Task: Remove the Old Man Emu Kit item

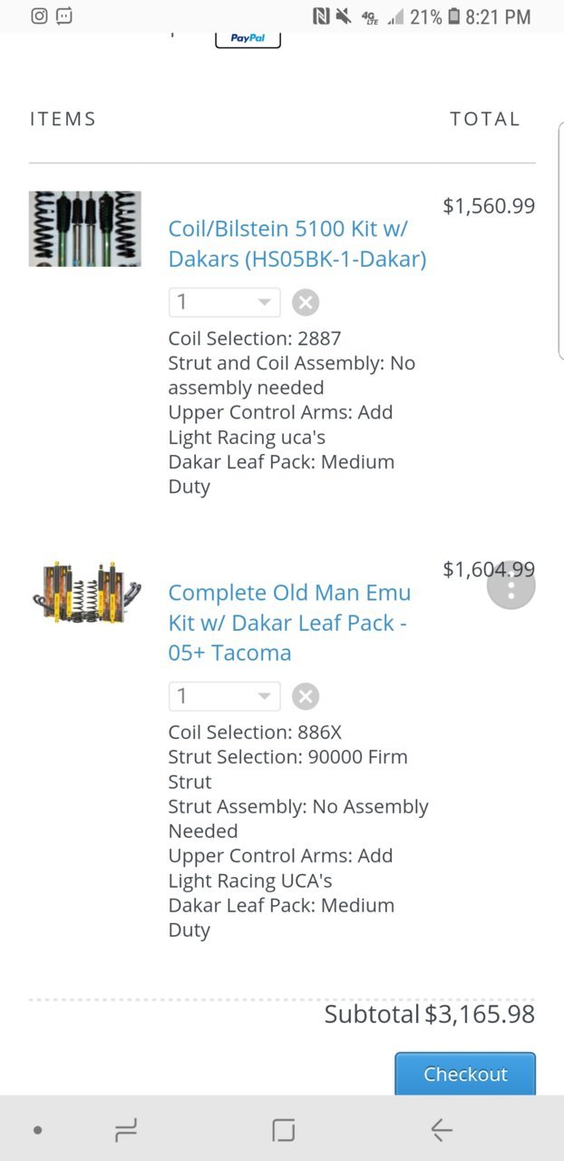Action: point(306,696)
